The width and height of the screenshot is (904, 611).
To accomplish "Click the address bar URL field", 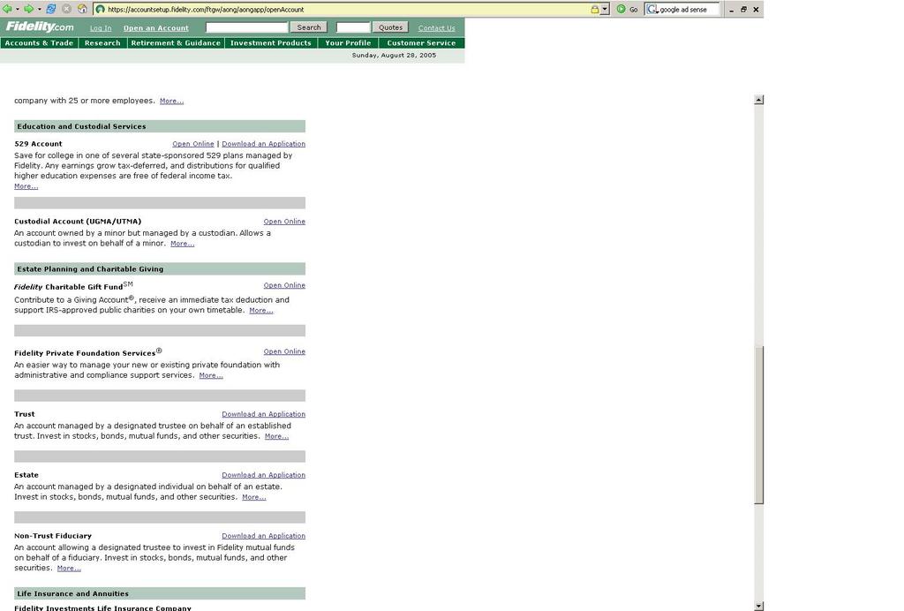I will [346, 9].
